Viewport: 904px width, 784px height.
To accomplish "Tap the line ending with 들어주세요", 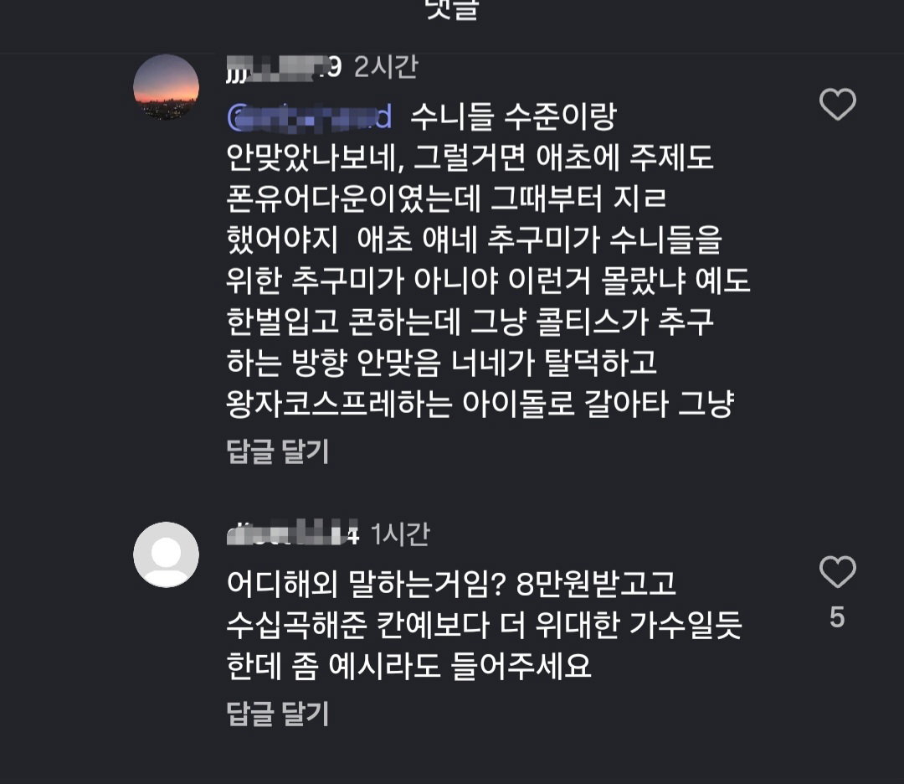I will coord(408,666).
